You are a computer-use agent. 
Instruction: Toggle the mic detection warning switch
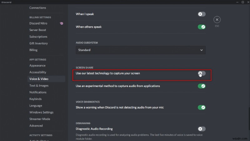[202, 108]
